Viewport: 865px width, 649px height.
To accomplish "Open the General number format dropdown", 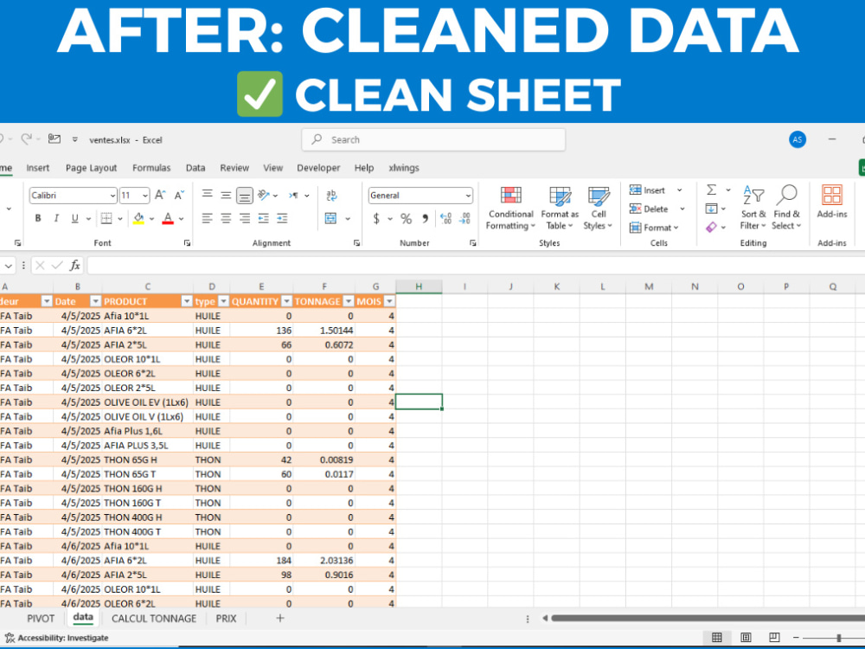I will [468, 196].
